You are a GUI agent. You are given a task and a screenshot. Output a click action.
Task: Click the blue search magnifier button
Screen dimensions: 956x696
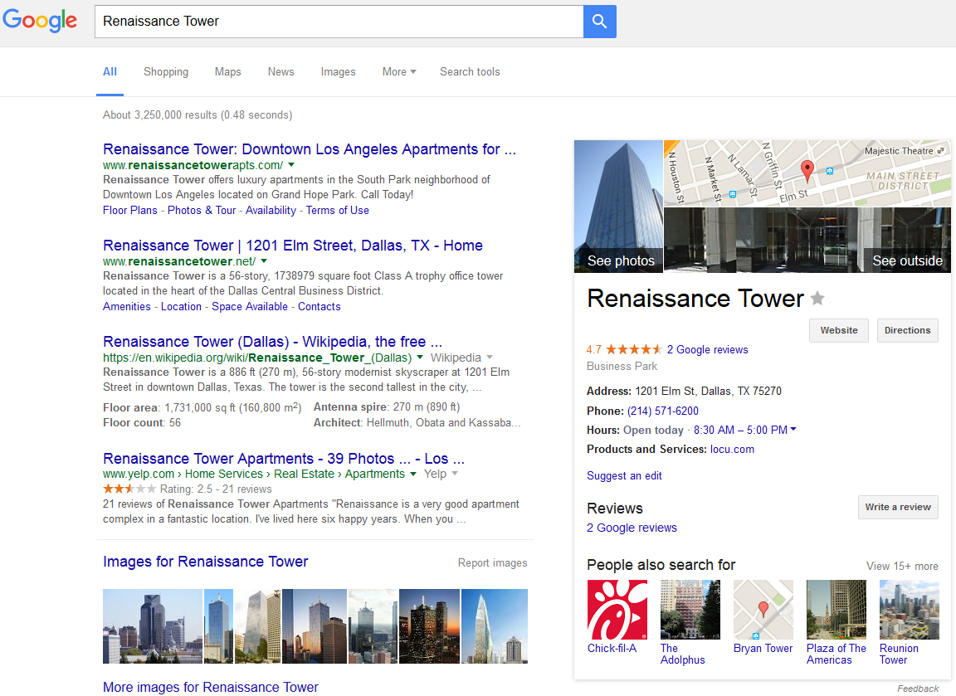click(599, 22)
